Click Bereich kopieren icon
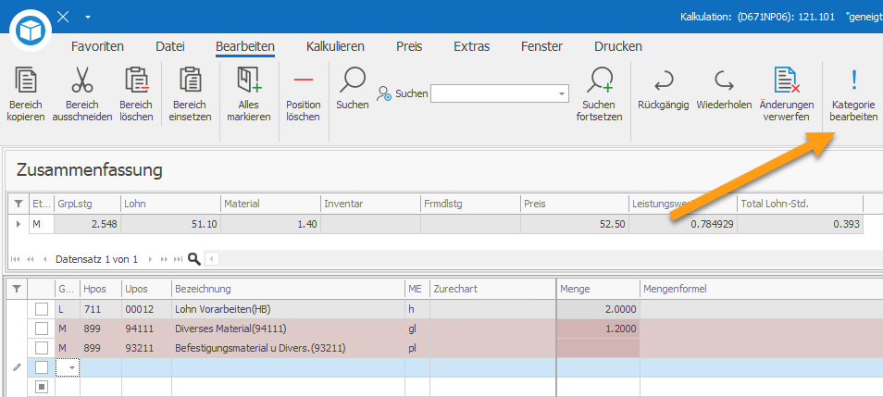Viewport: 883px width, 397px height. [26, 80]
